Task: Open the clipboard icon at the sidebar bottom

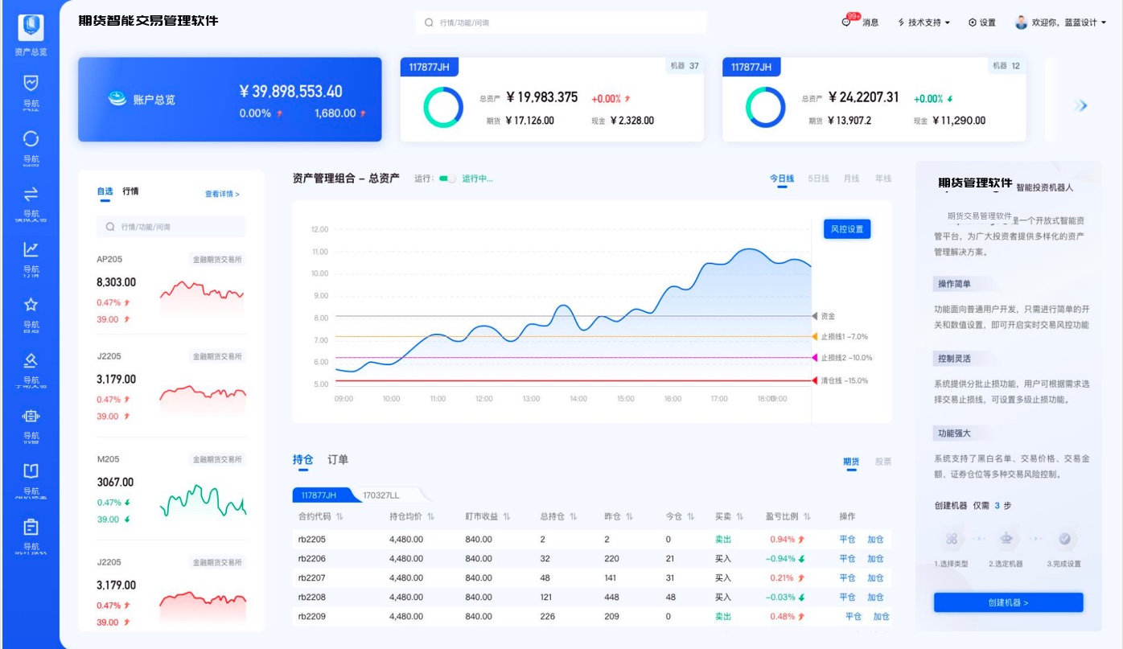Action: point(31,527)
